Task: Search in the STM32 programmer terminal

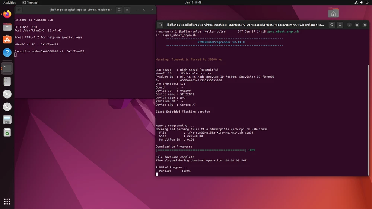Action: [x=332, y=25]
